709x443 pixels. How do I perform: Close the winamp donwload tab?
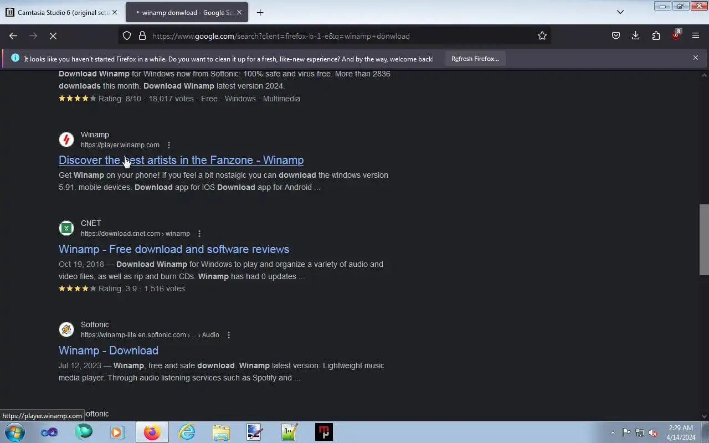pyautogui.click(x=239, y=12)
